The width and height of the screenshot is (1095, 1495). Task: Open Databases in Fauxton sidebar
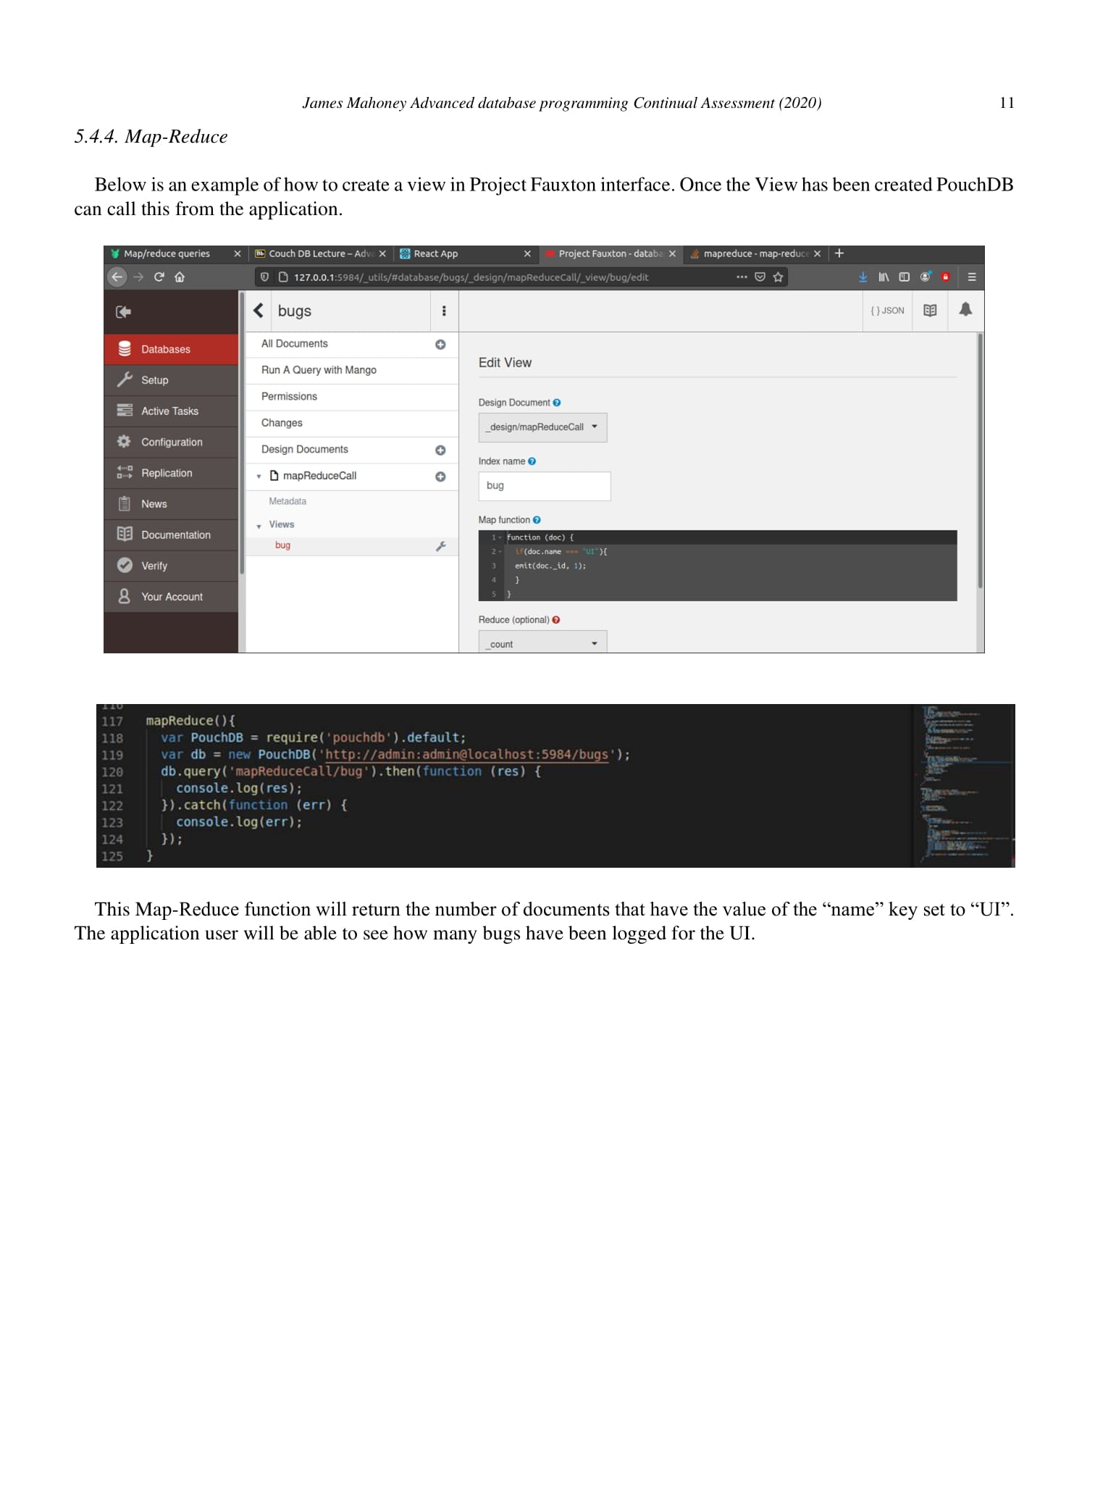pyautogui.click(x=171, y=349)
